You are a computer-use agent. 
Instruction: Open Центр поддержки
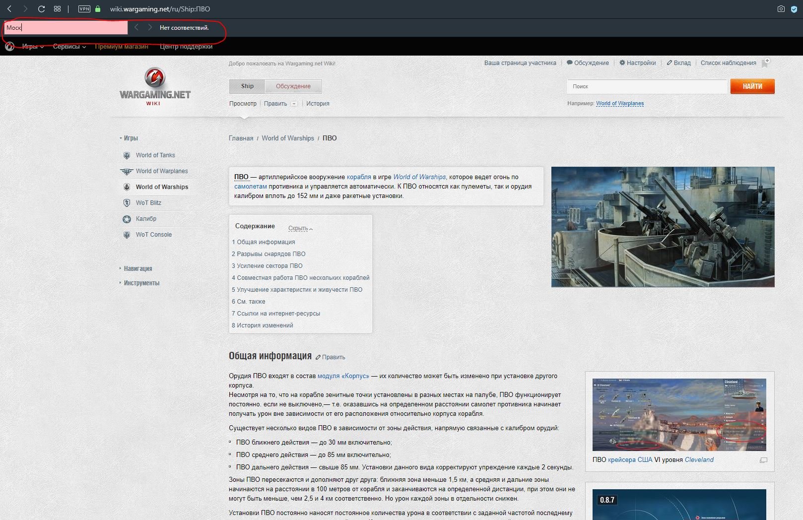point(186,47)
